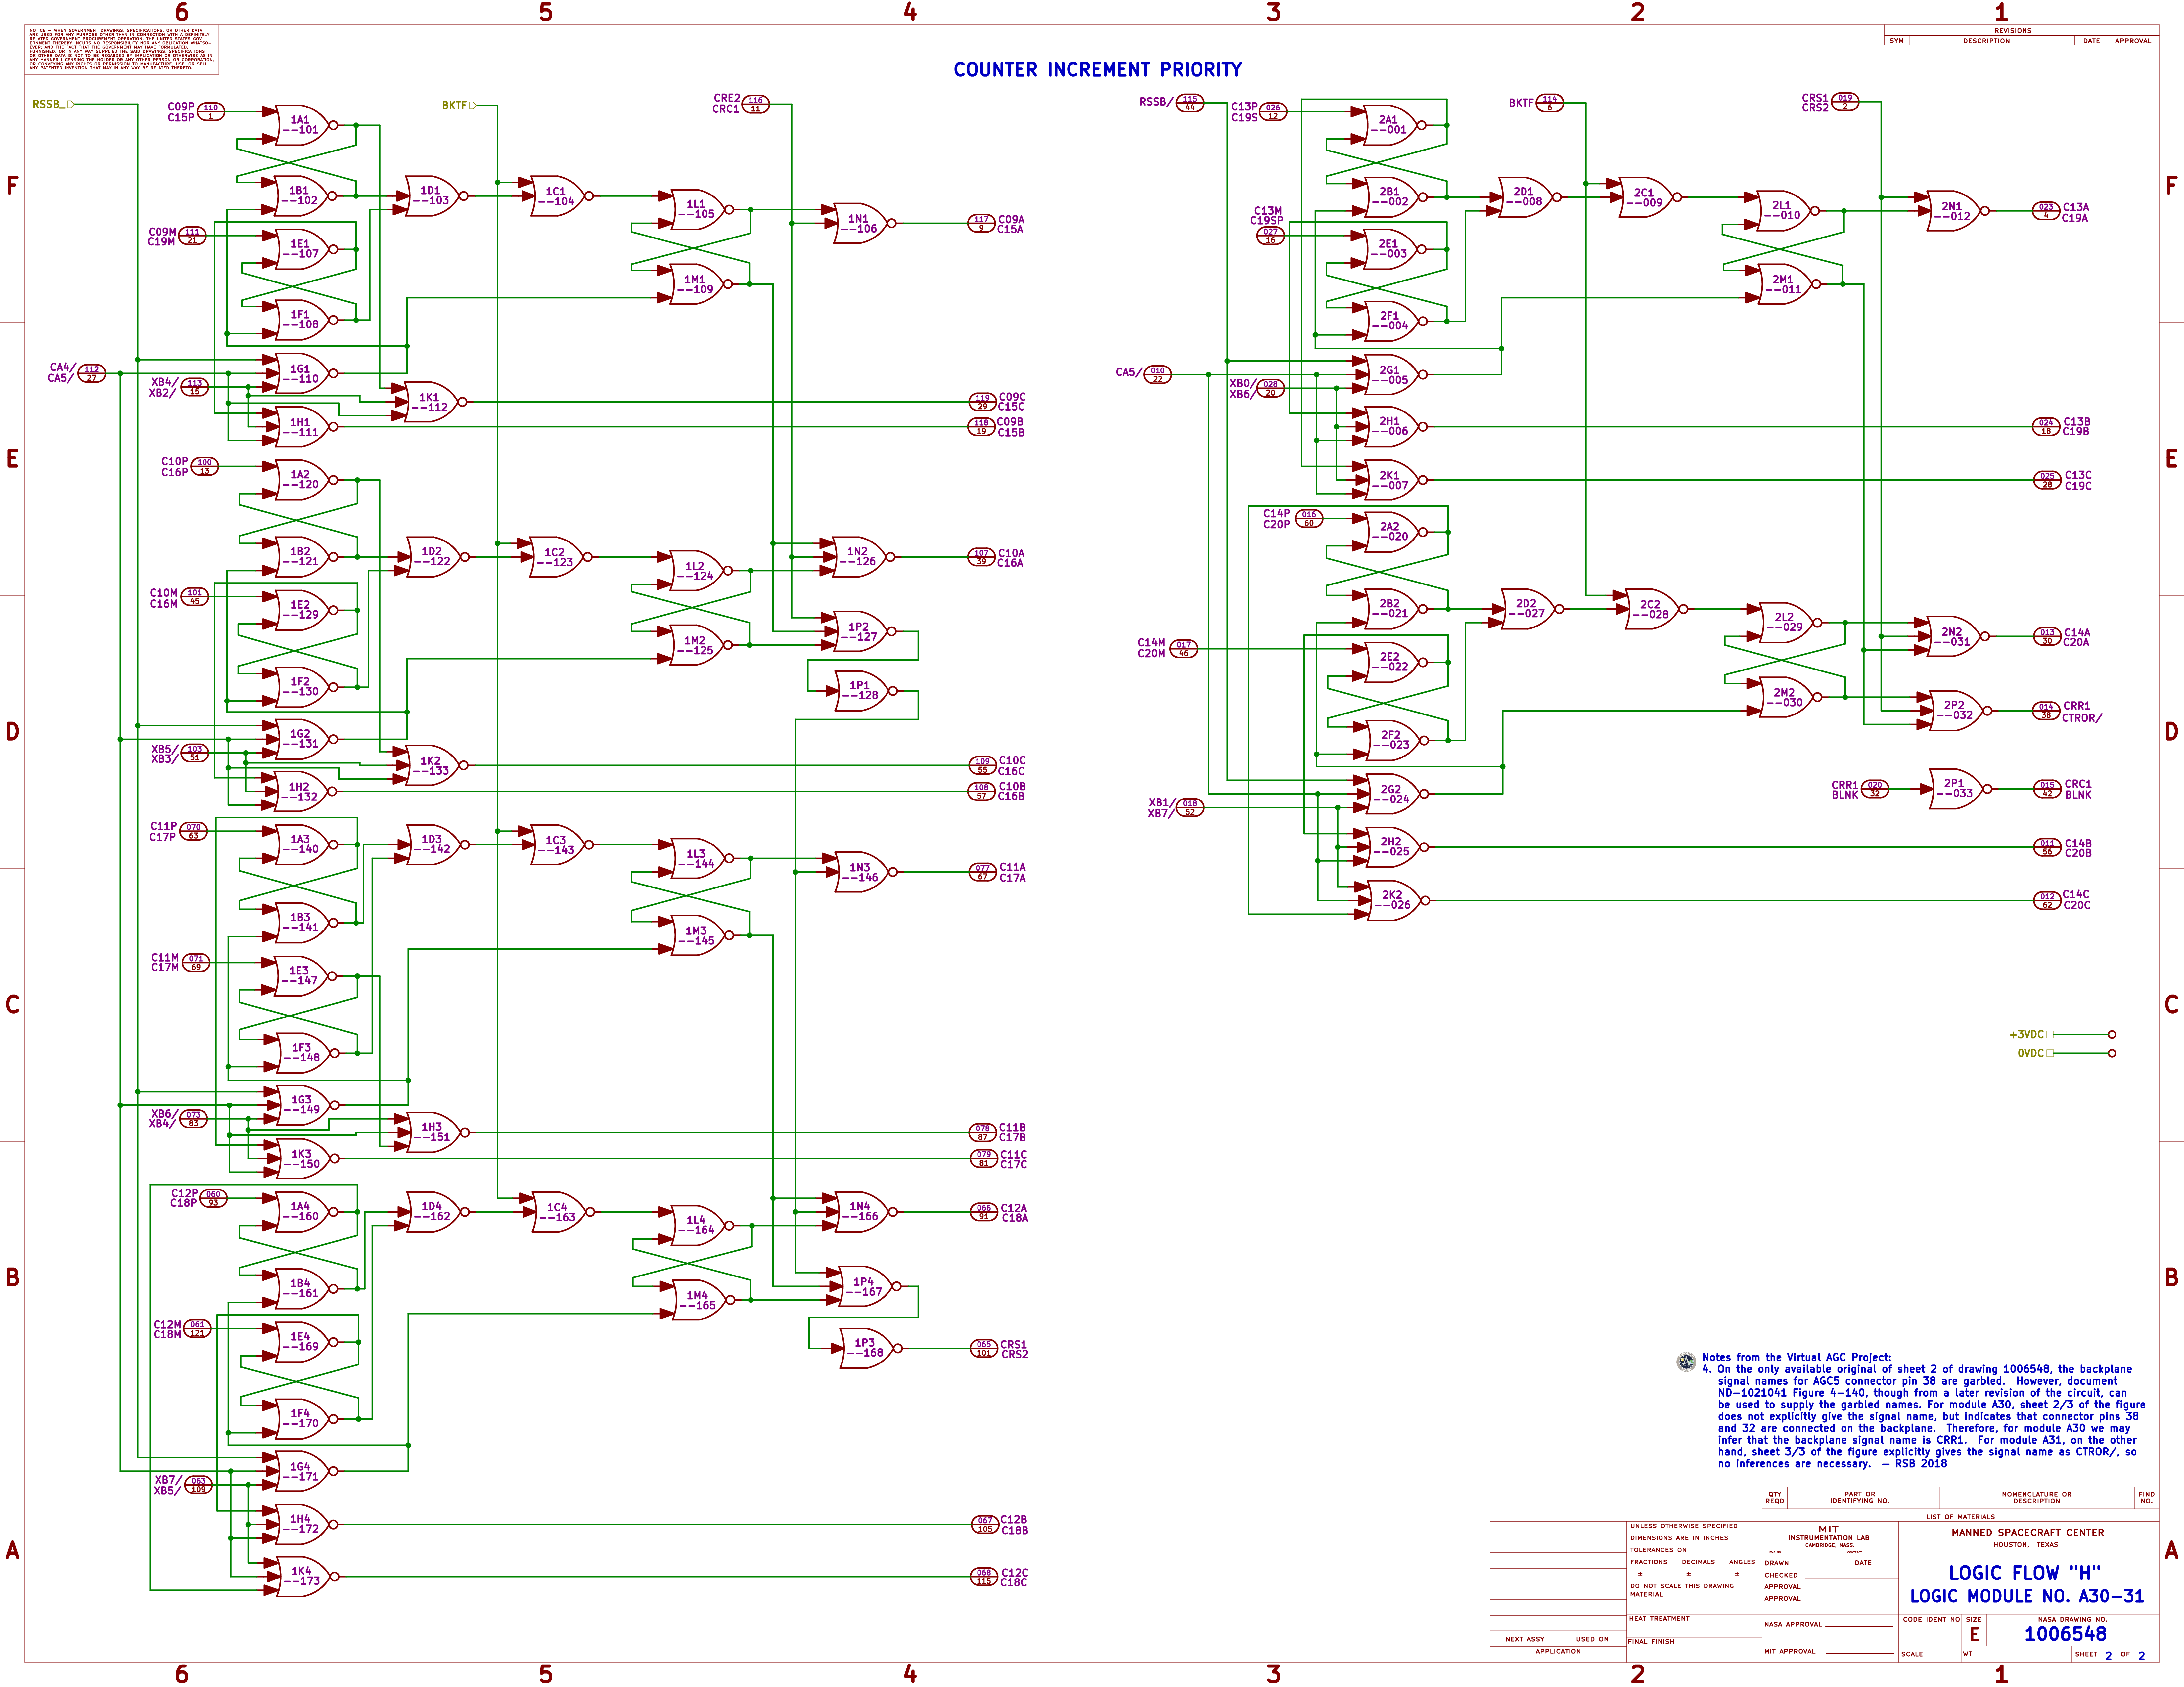Select gate 2K2 --026

coord(1393,900)
